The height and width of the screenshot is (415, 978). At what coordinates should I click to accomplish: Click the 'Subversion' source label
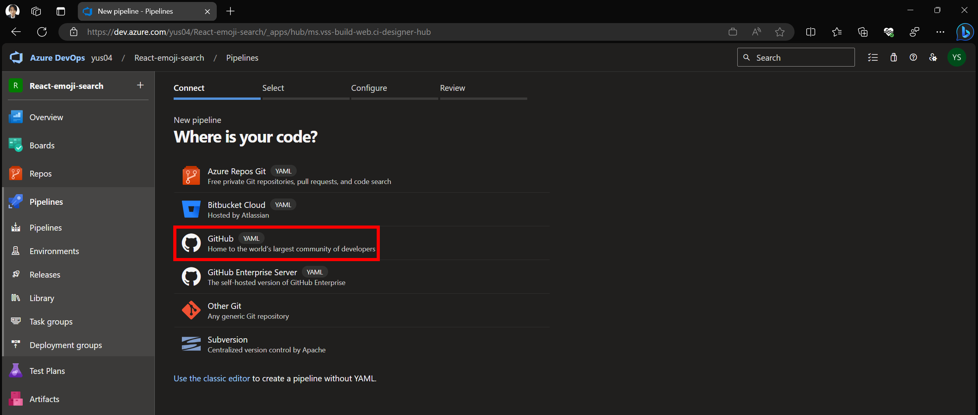(227, 339)
